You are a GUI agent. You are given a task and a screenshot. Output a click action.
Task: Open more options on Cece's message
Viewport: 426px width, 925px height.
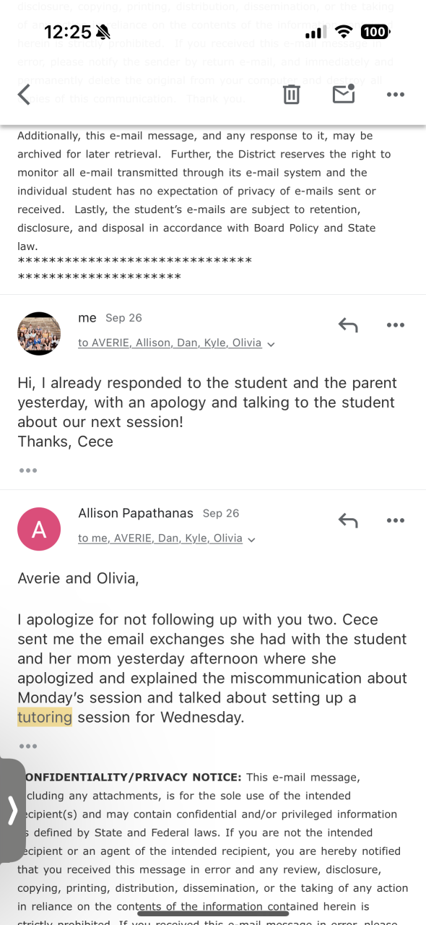click(x=396, y=325)
